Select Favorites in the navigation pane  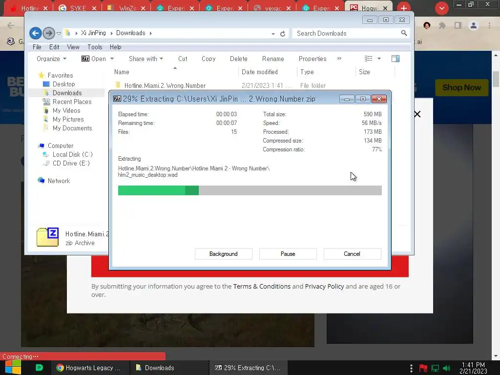[60, 75]
